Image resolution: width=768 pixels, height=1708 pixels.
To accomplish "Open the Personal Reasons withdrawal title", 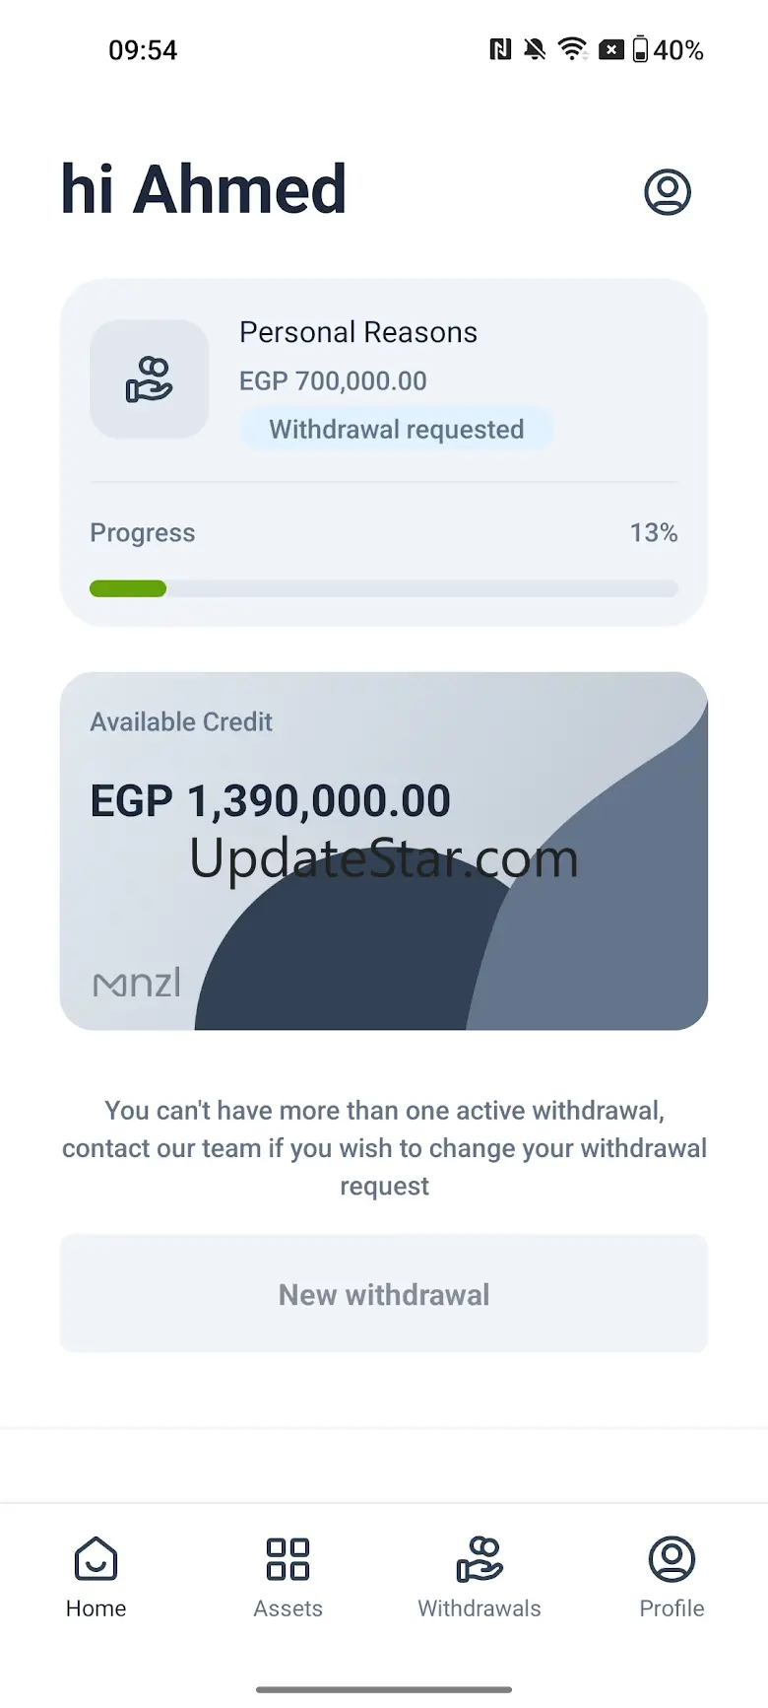I will pos(358,332).
